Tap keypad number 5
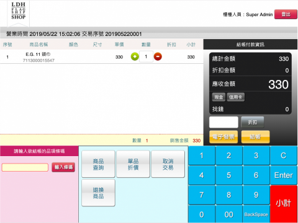 [x=229, y=175]
